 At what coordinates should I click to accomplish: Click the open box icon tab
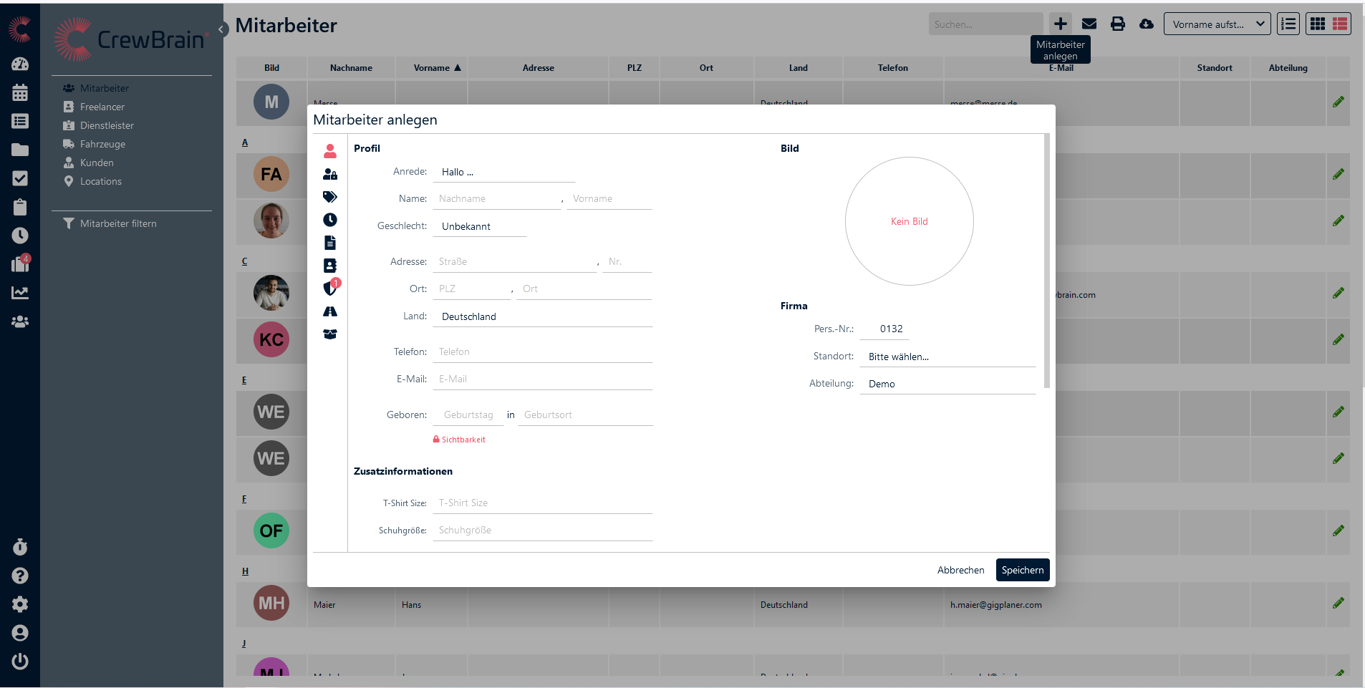tap(329, 334)
